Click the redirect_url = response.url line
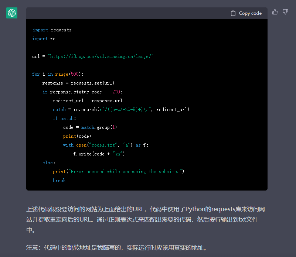The width and height of the screenshot is (296, 257). tap(88, 101)
